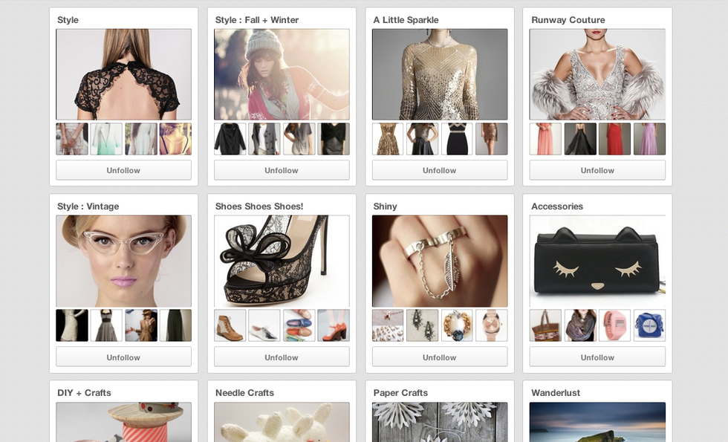The image size is (728, 442).
Task: Unfollow the Runway Couture board
Action: point(597,170)
